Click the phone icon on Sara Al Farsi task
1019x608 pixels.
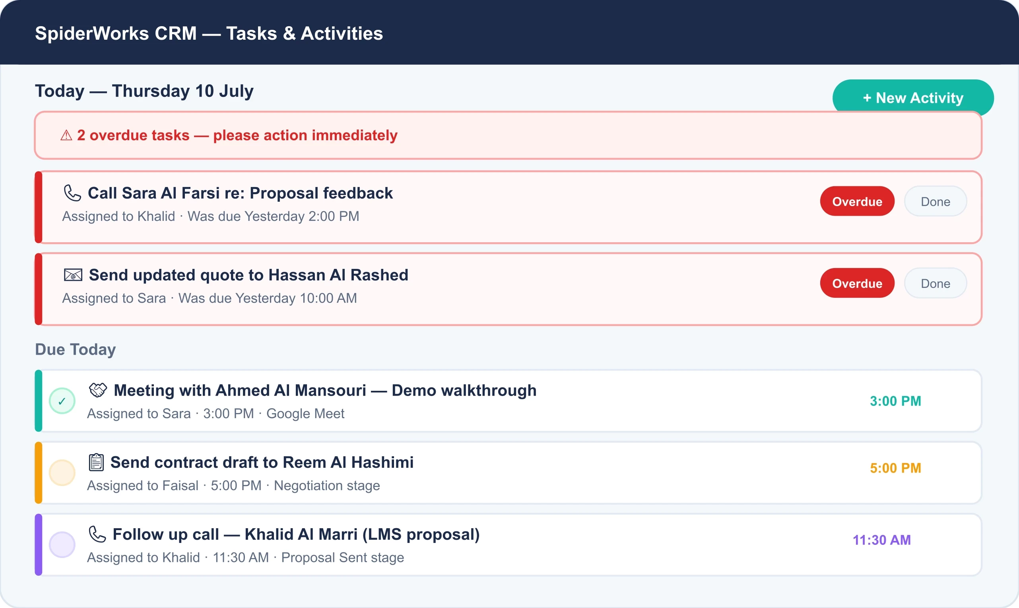[73, 193]
